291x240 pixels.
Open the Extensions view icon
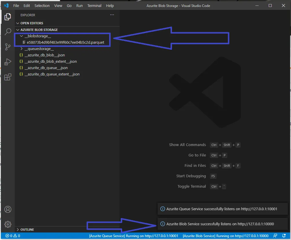point(8,77)
